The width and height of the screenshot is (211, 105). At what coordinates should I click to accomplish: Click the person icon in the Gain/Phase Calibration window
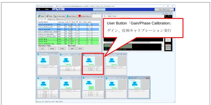pos(89,60)
